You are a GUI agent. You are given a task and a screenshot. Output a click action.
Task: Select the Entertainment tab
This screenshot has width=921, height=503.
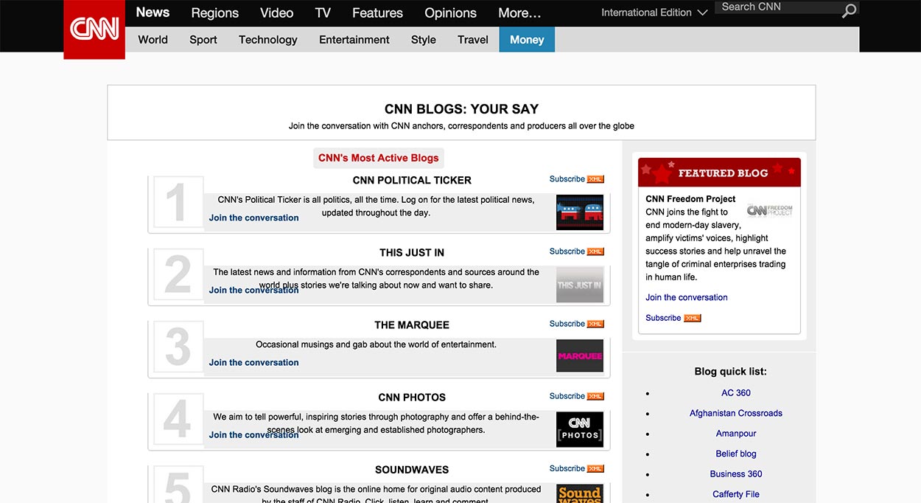(x=354, y=40)
